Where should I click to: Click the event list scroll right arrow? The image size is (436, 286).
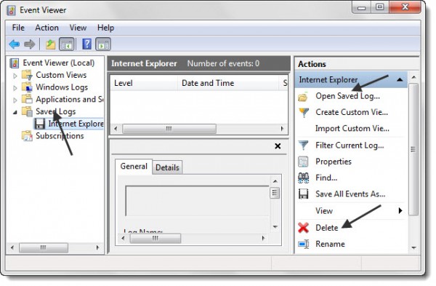tap(282, 129)
